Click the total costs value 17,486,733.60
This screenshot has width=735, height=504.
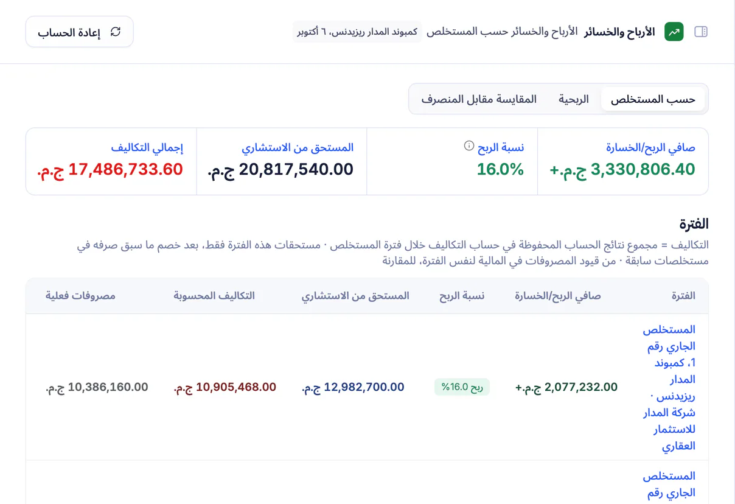110,169
